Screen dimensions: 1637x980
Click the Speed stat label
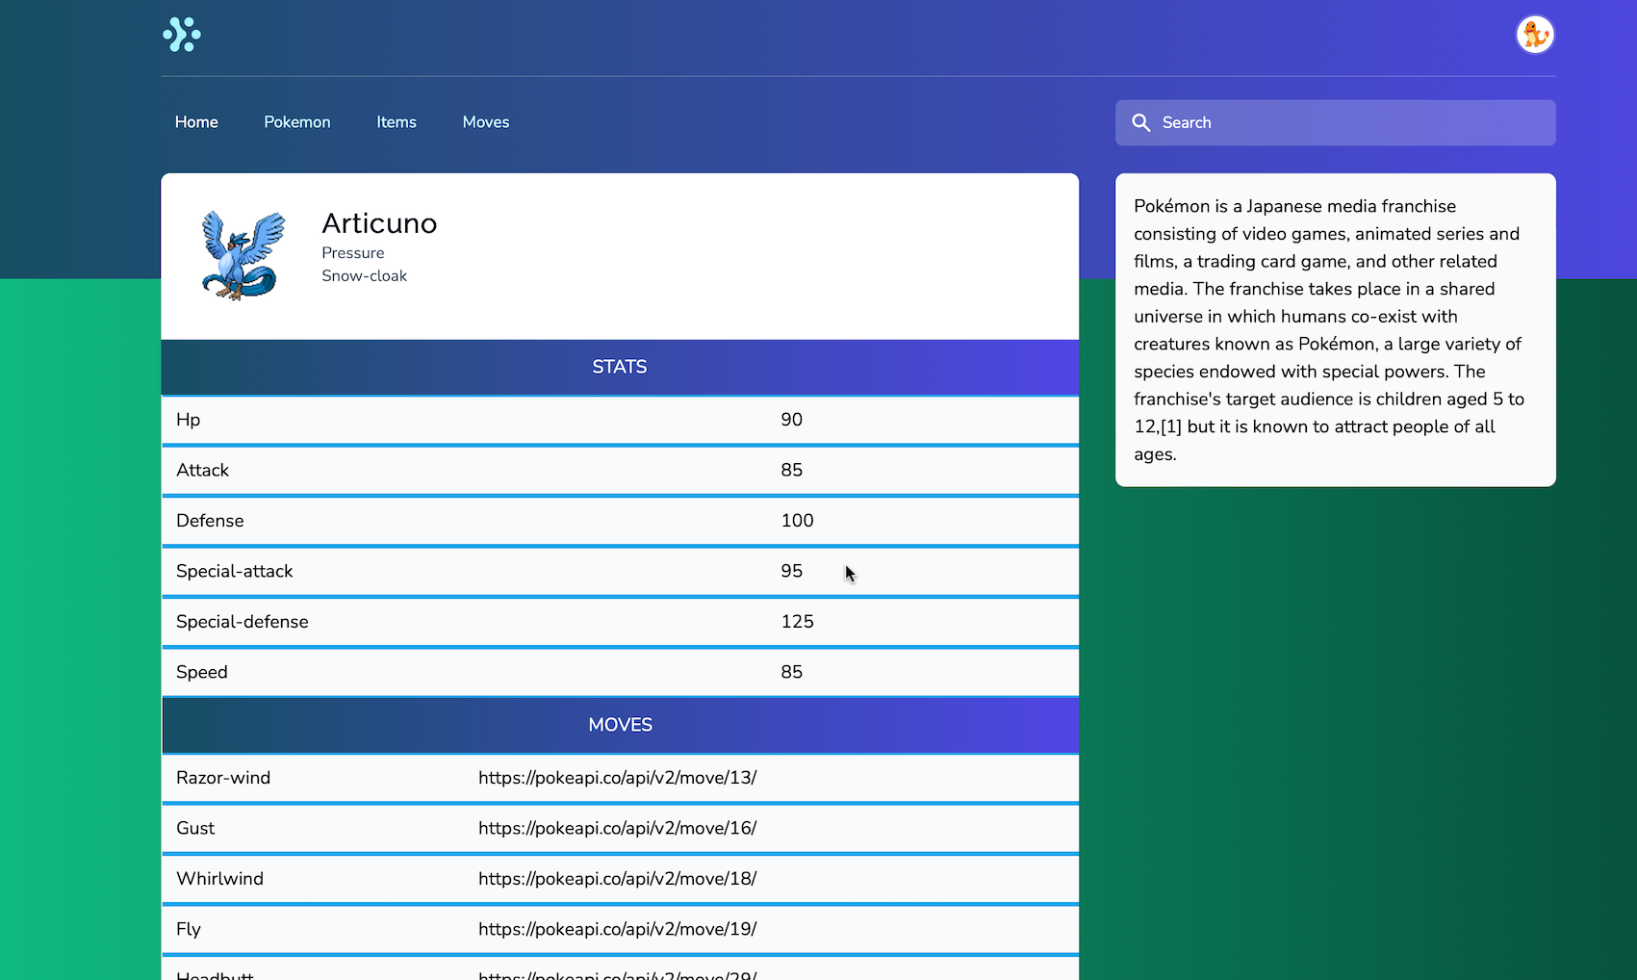(x=202, y=672)
